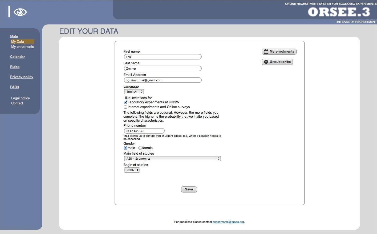Click the Phone number input field
The width and height of the screenshot is (377, 234).
coord(144,131)
